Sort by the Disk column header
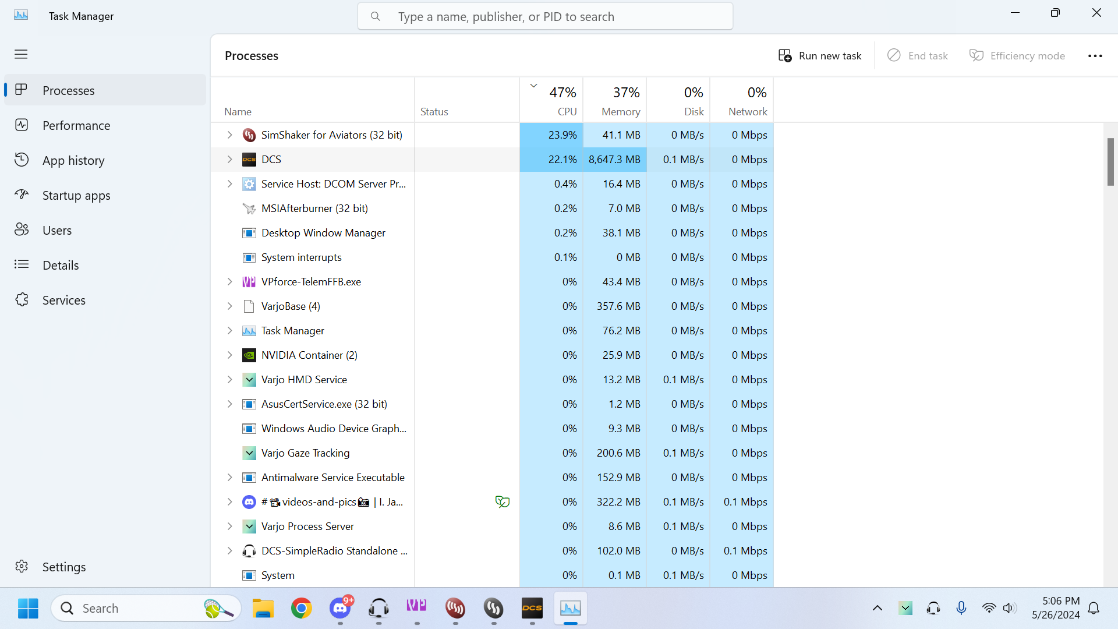The width and height of the screenshot is (1118, 629). (x=678, y=100)
